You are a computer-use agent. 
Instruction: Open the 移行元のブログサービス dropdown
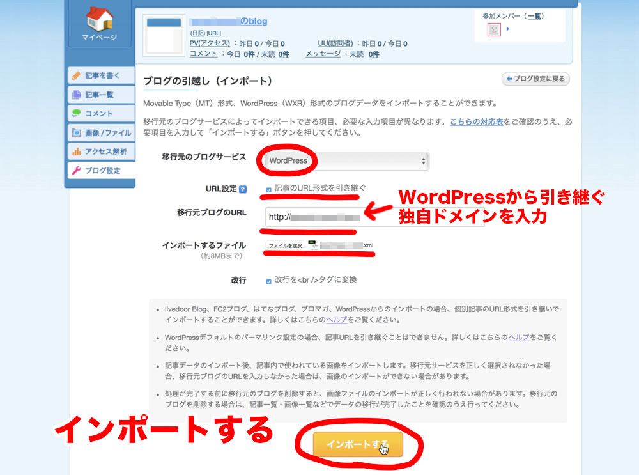point(345,161)
